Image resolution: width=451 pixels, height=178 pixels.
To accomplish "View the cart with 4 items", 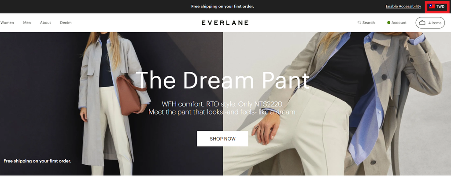I will 430,23.
